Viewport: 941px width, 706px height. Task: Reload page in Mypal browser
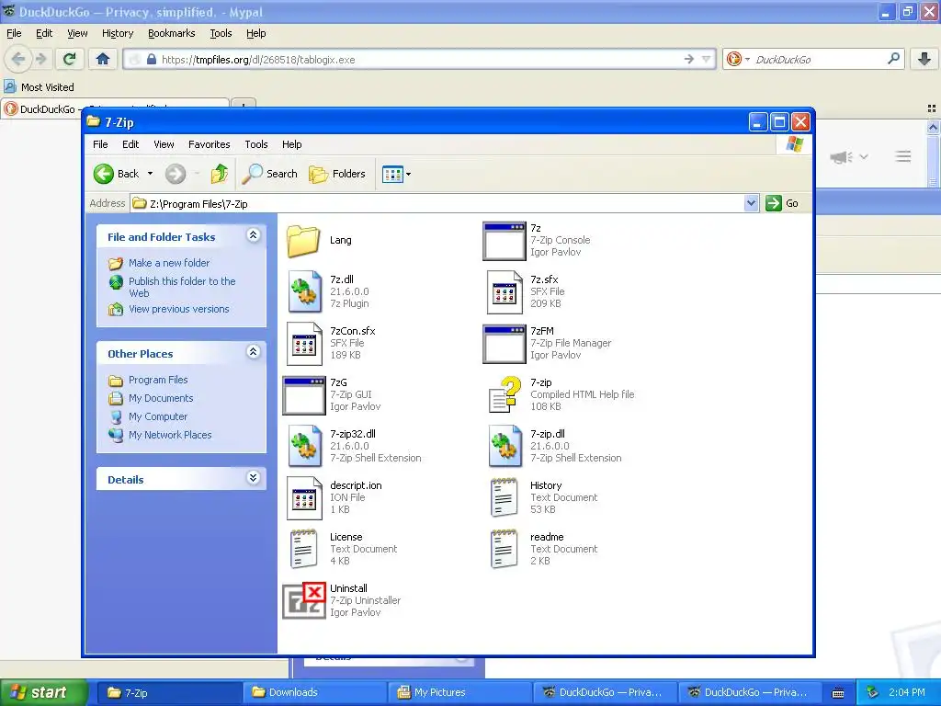pyautogui.click(x=70, y=59)
